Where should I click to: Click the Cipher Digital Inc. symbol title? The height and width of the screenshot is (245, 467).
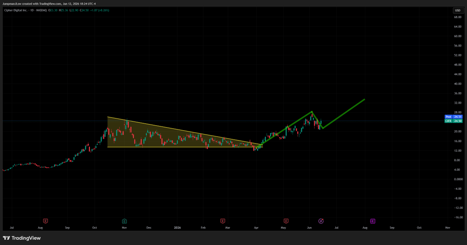coord(16,10)
